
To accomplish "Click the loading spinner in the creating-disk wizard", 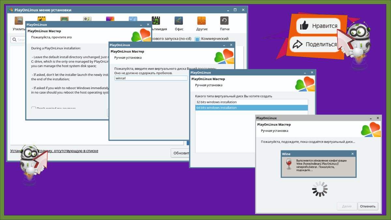I will point(320,189).
